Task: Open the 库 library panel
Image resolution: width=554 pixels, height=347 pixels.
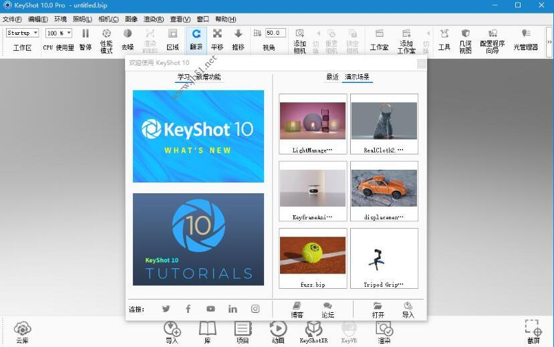Action: pos(207,332)
